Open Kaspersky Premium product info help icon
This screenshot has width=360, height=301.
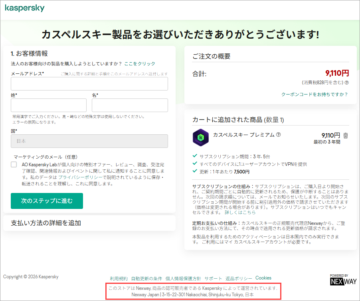click(278, 135)
